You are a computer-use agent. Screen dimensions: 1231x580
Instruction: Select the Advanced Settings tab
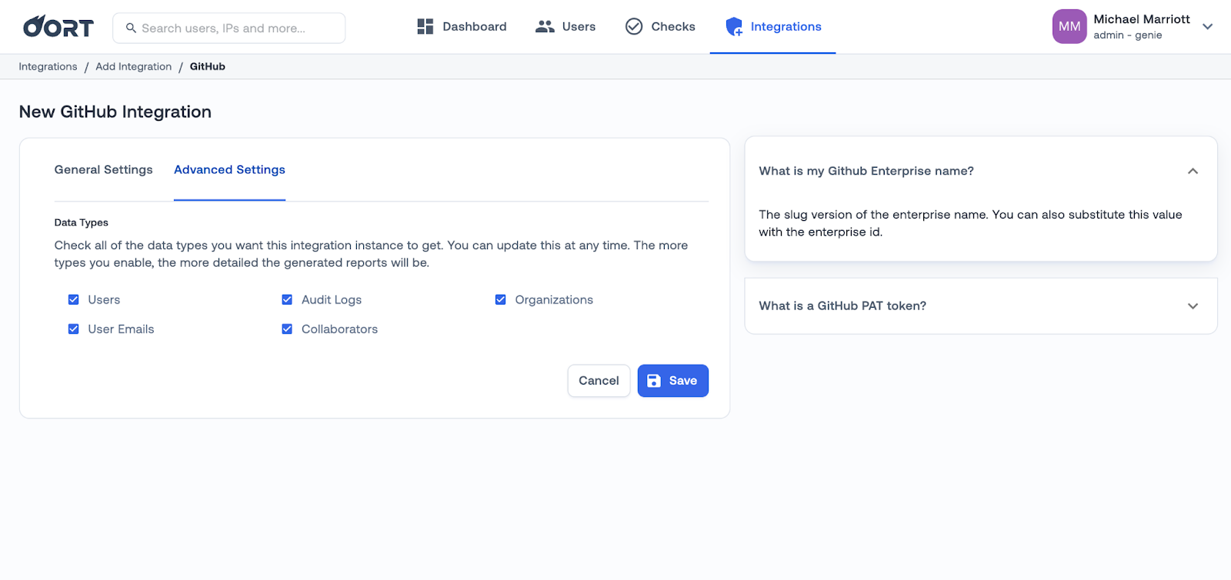(229, 170)
